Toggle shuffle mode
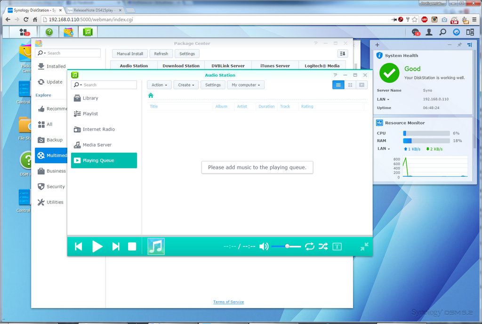This screenshot has height=324, width=482. pyautogui.click(x=323, y=246)
